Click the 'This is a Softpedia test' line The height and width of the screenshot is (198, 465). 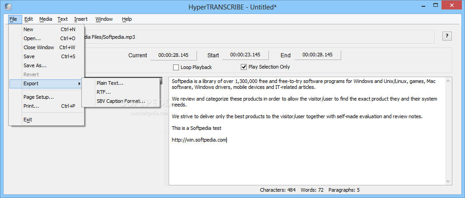(197, 129)
